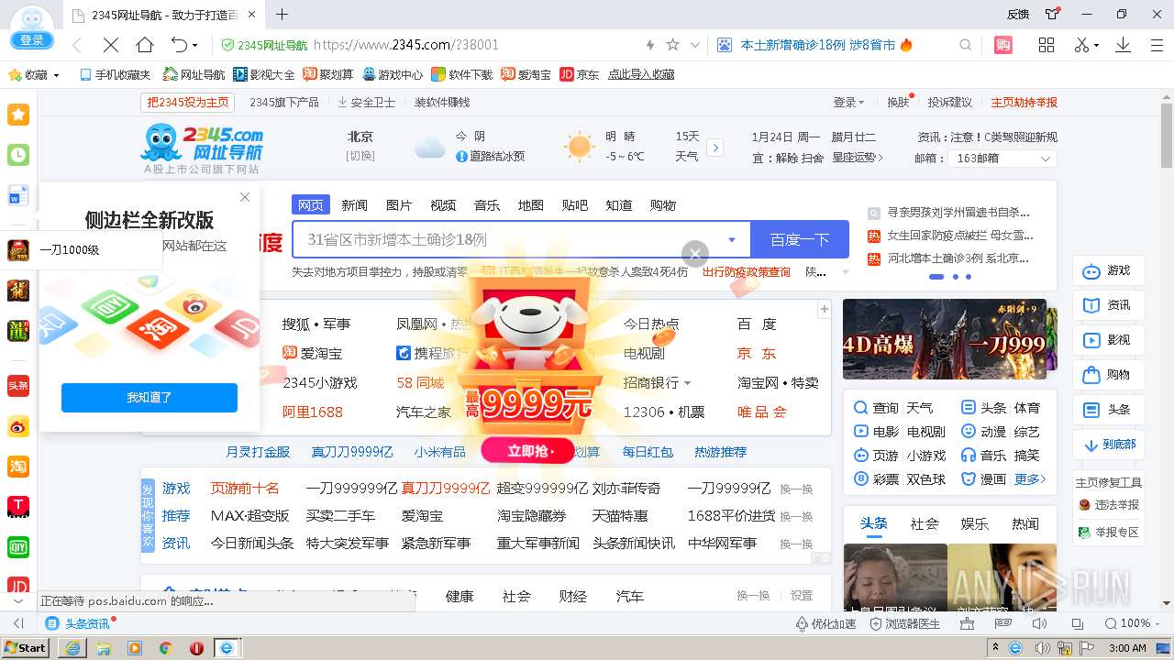This screenshot has height=660, width=1174.
Task: Open the four-squares apps grid icon
Action: (1047, 45)
